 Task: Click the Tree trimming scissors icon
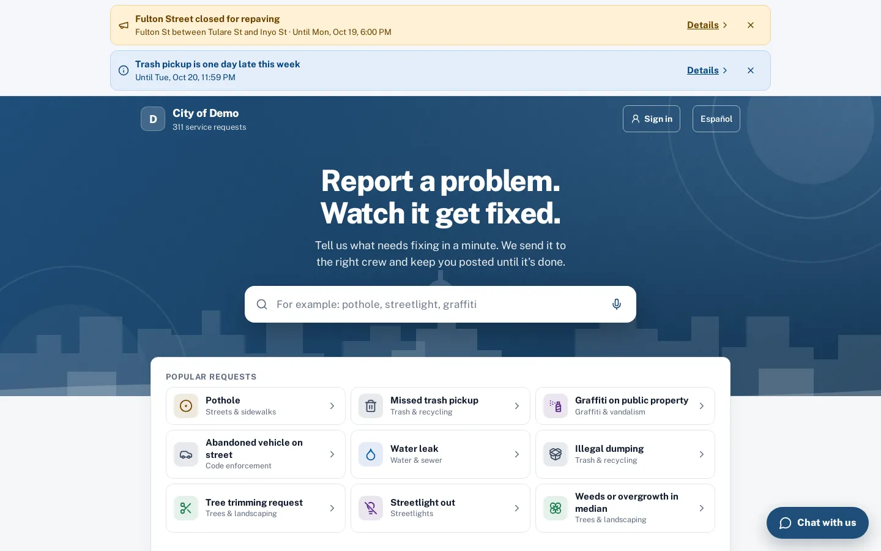coord(186,508)
